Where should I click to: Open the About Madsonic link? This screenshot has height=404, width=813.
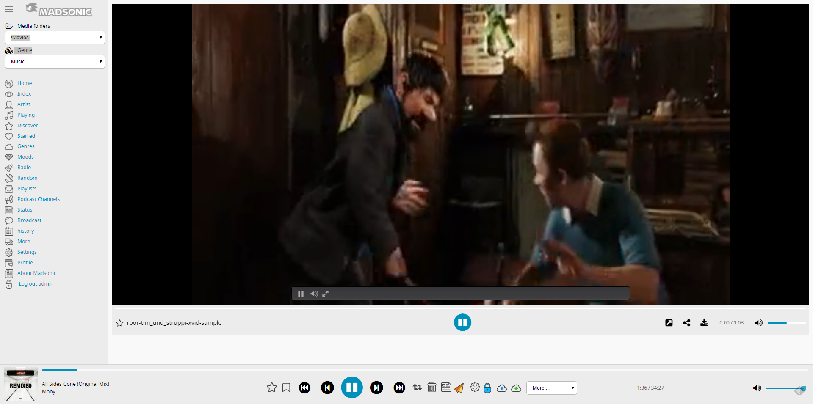[37, 273]
